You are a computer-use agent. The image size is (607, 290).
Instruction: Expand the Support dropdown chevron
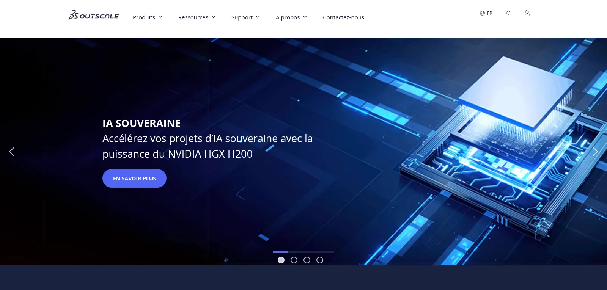click(258, 17)
